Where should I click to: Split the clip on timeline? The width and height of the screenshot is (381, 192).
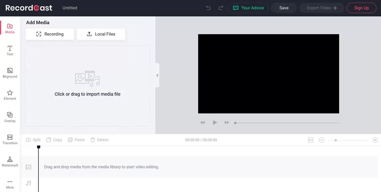(x=33, y=140)
